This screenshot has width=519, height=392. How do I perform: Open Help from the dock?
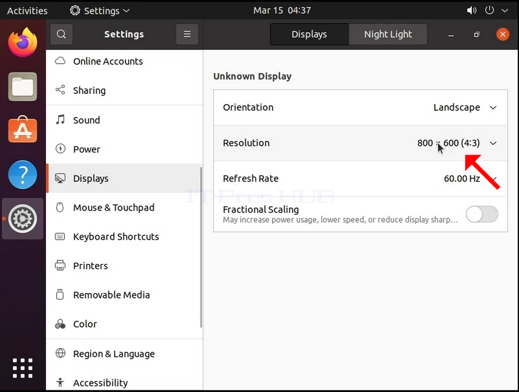click(22, 175)
